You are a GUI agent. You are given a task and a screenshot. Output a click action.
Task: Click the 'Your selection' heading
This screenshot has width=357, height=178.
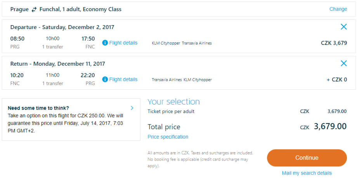click(173, 102)
